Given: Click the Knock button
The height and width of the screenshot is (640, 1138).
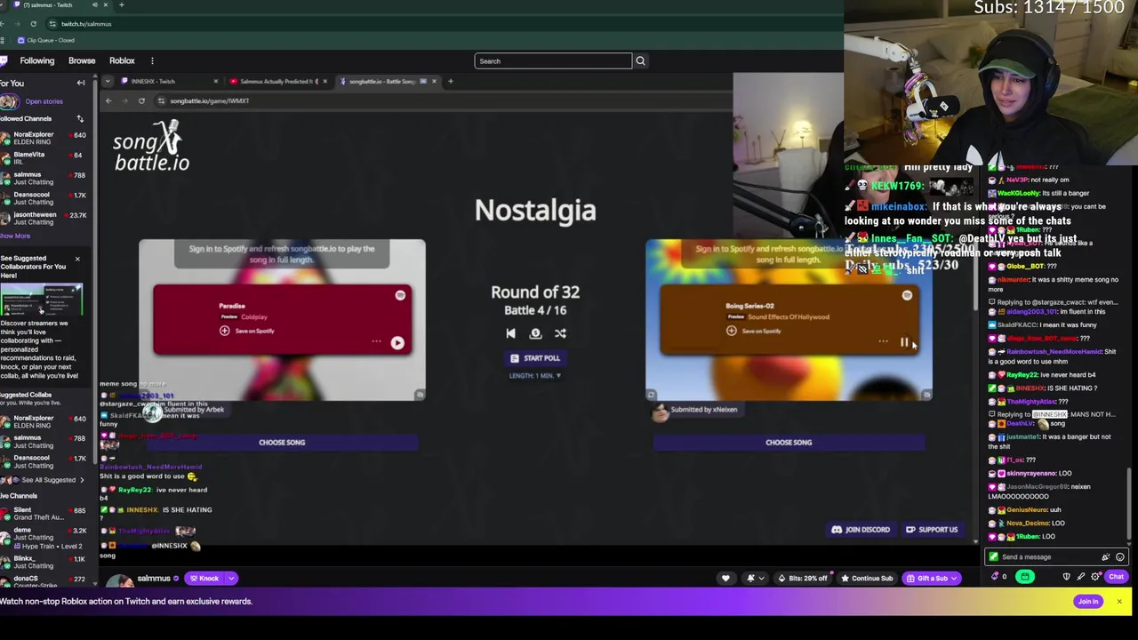Looking at the screenshot, I should click(204, 579).
